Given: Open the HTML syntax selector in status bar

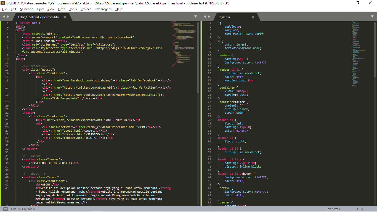Looking at the screenshot, I should coord(361,209).
